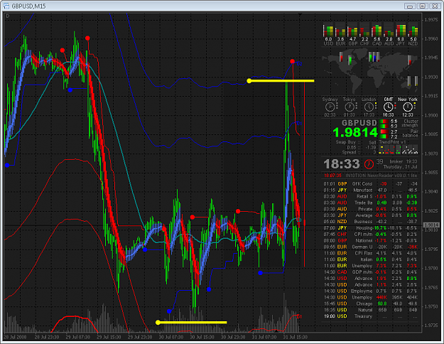
Task: Click the '31 Jul 07:30' time axis label
Action: pos(264,337)
